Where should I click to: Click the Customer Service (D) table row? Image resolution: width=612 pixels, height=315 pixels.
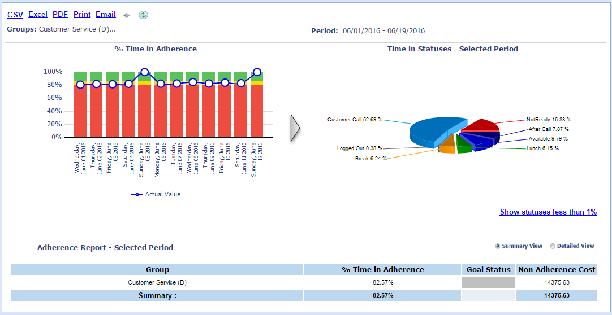pos(157,282)
